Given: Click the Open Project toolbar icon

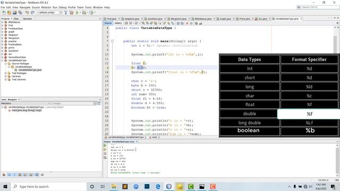Looking at the screenshot, I should pyautogui.click(x=15, y=13).
